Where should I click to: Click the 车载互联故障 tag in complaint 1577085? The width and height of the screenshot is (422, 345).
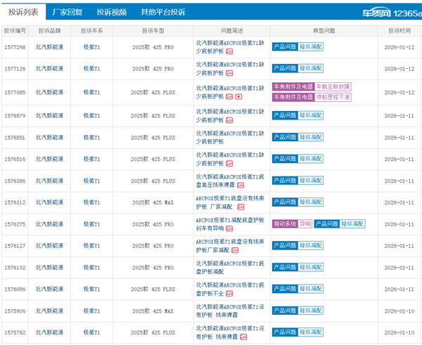pos(331,86)
